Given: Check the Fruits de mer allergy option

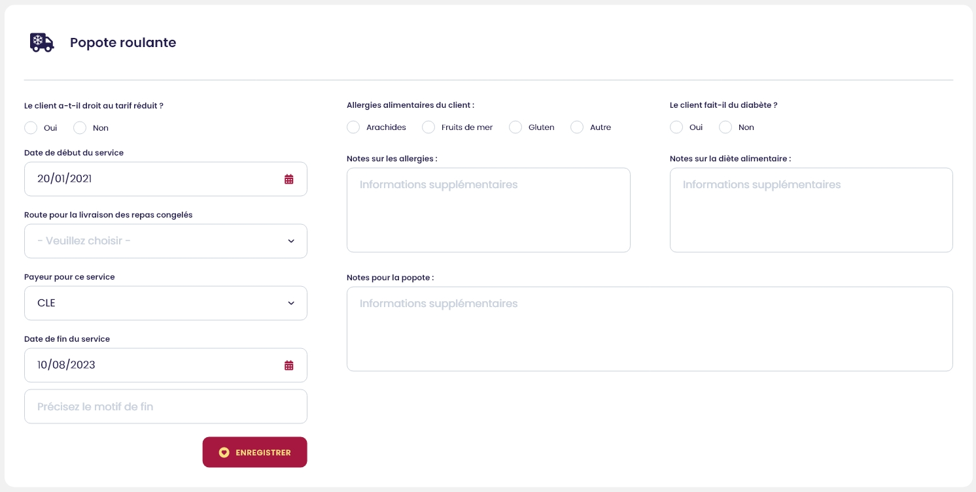Looking at the screenshot, I should pyautogui.click(x=428, y=127).
